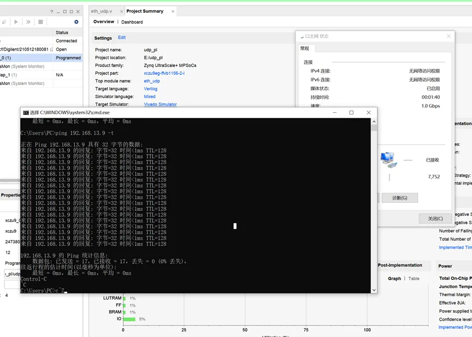Click the Implemented Timing report link
Image resolution: width=472 pixels, height=337 pixels.
click(x=455, y=248)
